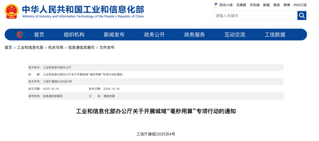Select the 发文机关 value 工业和信息化部办公厅
The width and height of the screenshot is (319, 141).
[x=57, y=67]
